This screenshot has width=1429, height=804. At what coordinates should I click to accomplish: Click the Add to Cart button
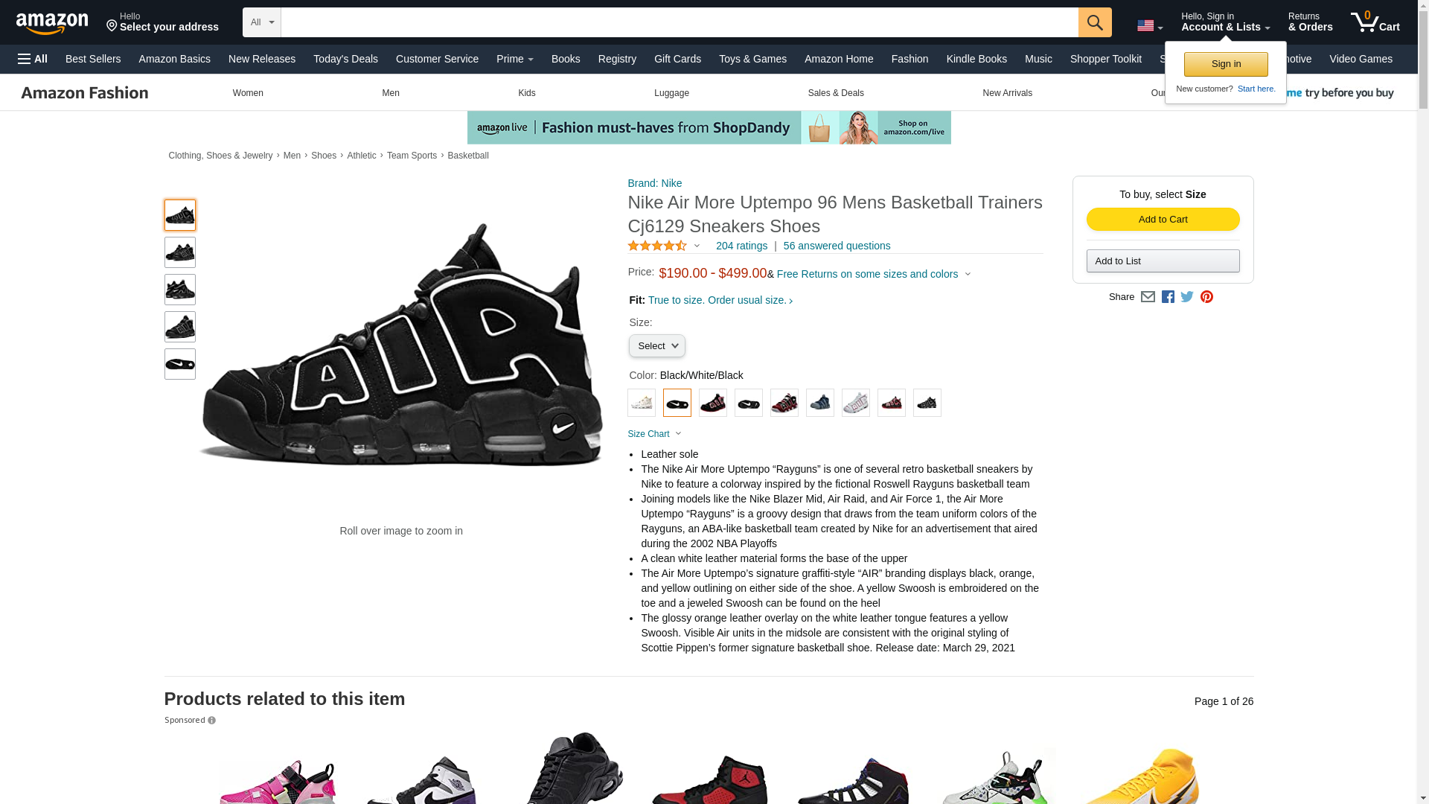point(1163,219)
